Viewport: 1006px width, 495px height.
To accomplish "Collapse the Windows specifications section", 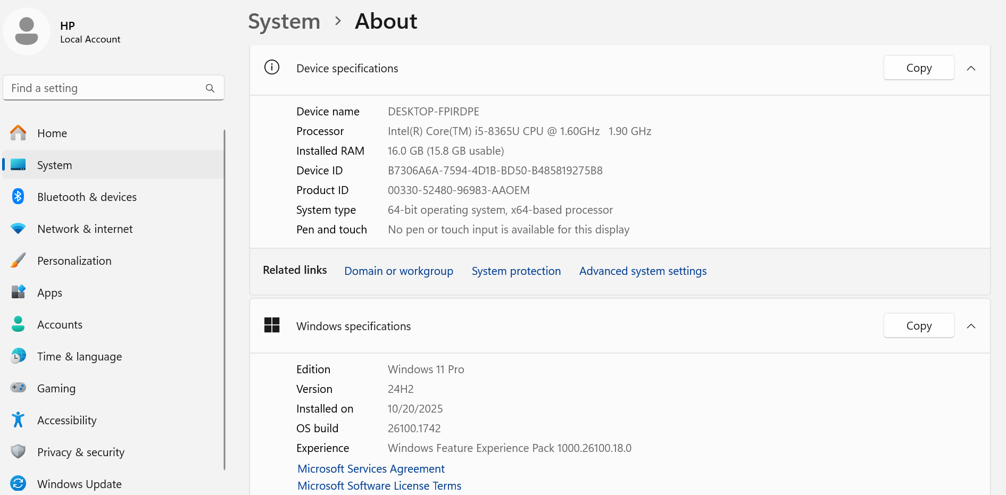I will click(971, 326).
